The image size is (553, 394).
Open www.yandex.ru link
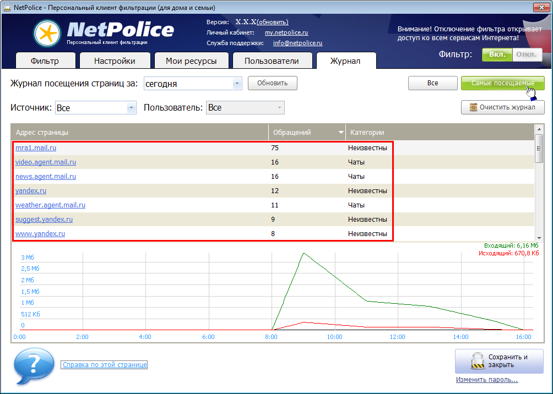[x=40, y=233]
